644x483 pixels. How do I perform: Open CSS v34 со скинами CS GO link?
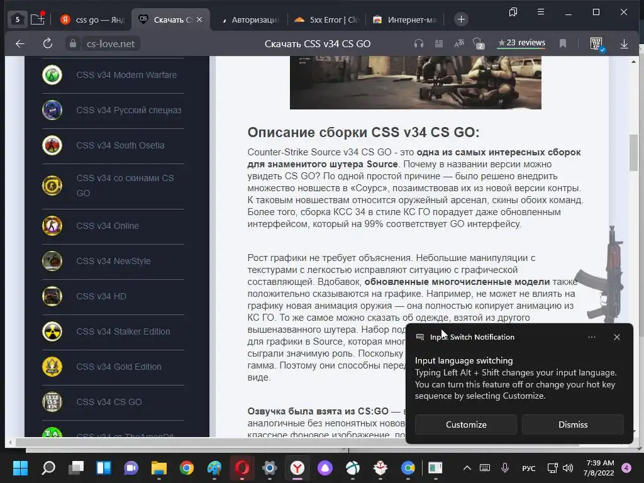point(125,186)
